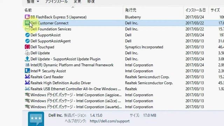Click the Dell Update icon
The height and width of the screenshot is (126, 224).
27,53
